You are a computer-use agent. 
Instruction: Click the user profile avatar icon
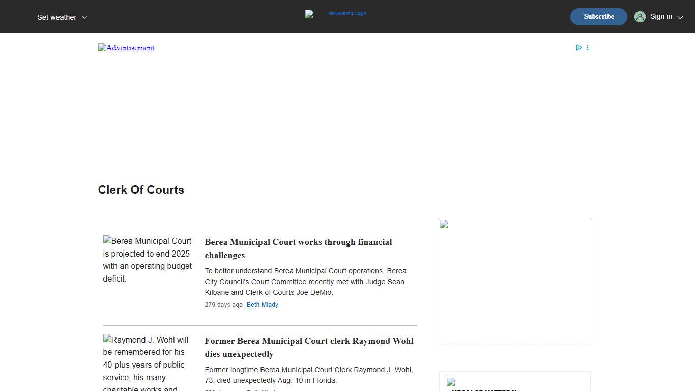[640, 16]
